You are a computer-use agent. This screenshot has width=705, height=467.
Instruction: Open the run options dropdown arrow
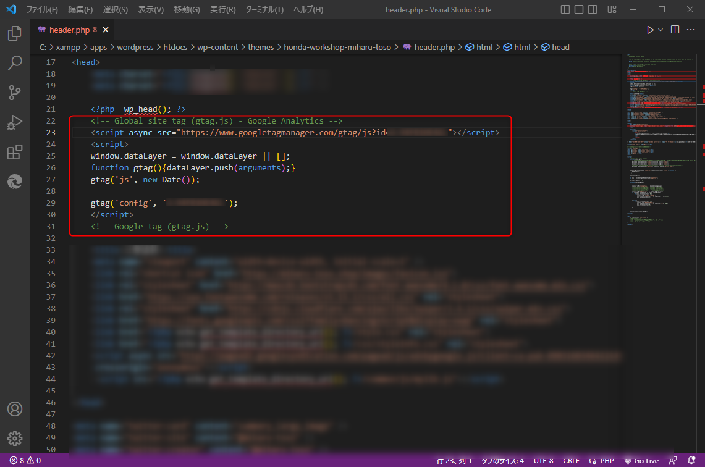[661, 30]
